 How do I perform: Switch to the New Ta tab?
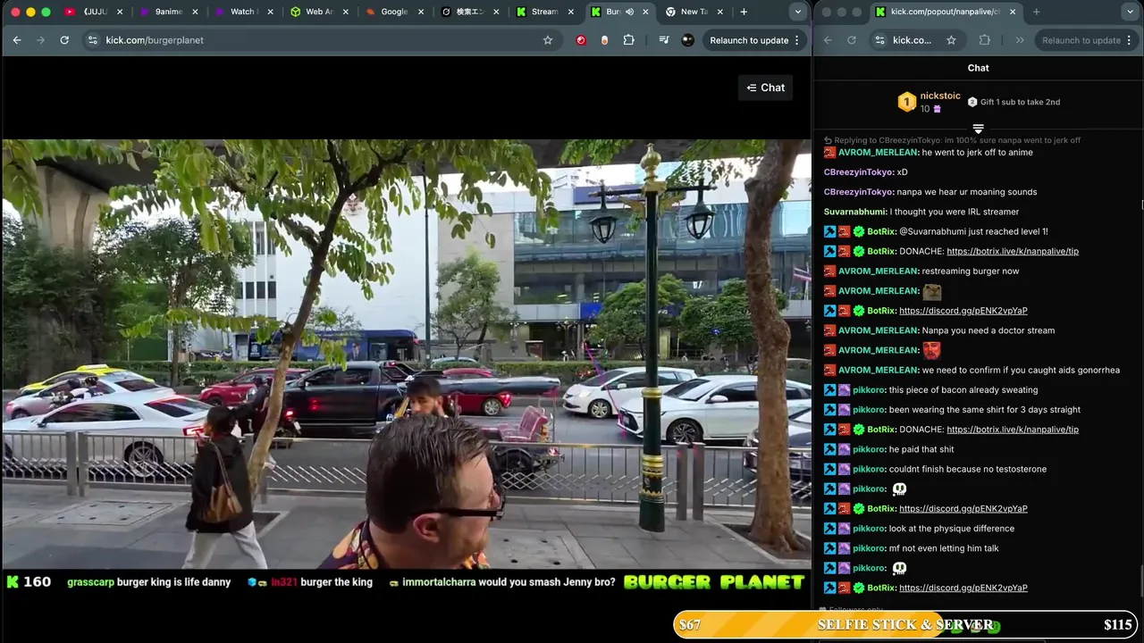[694, 12]
